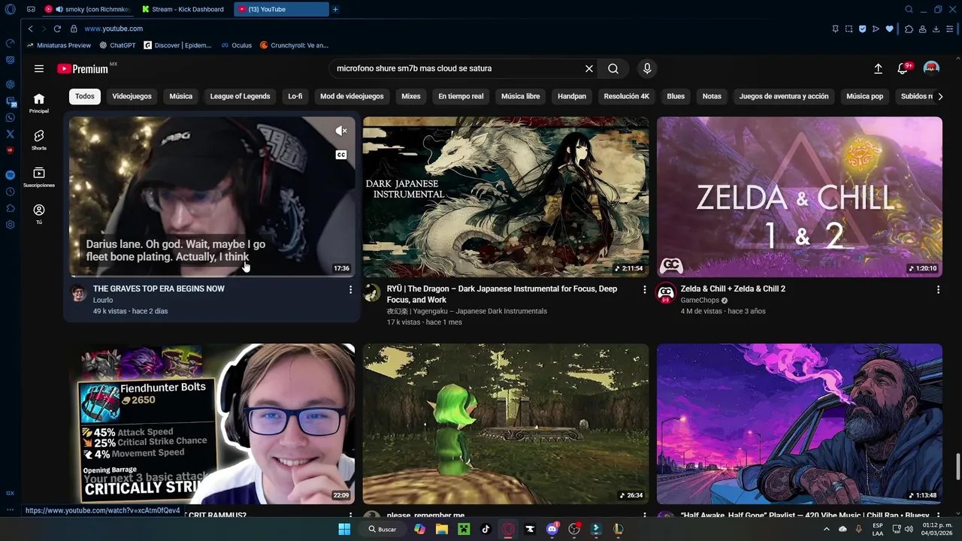Go to Principal (Home) in sidebar

click(x=39, y=103)
